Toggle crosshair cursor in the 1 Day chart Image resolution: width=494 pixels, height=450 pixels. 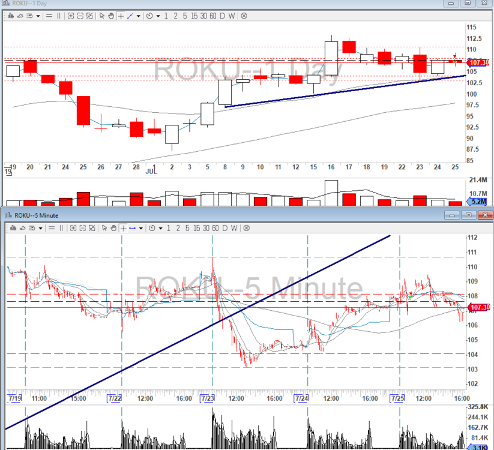121,16
